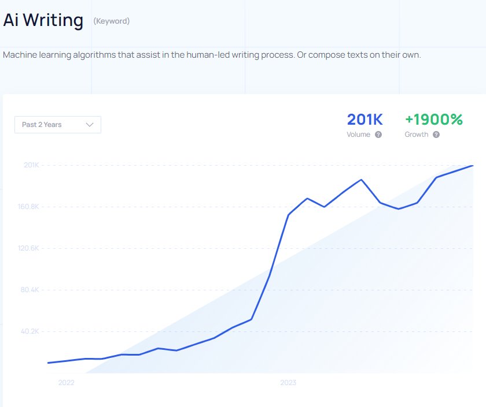Click the green +1900% growth figure
Viewport: 486px width, 407px height.
point(433,120)
